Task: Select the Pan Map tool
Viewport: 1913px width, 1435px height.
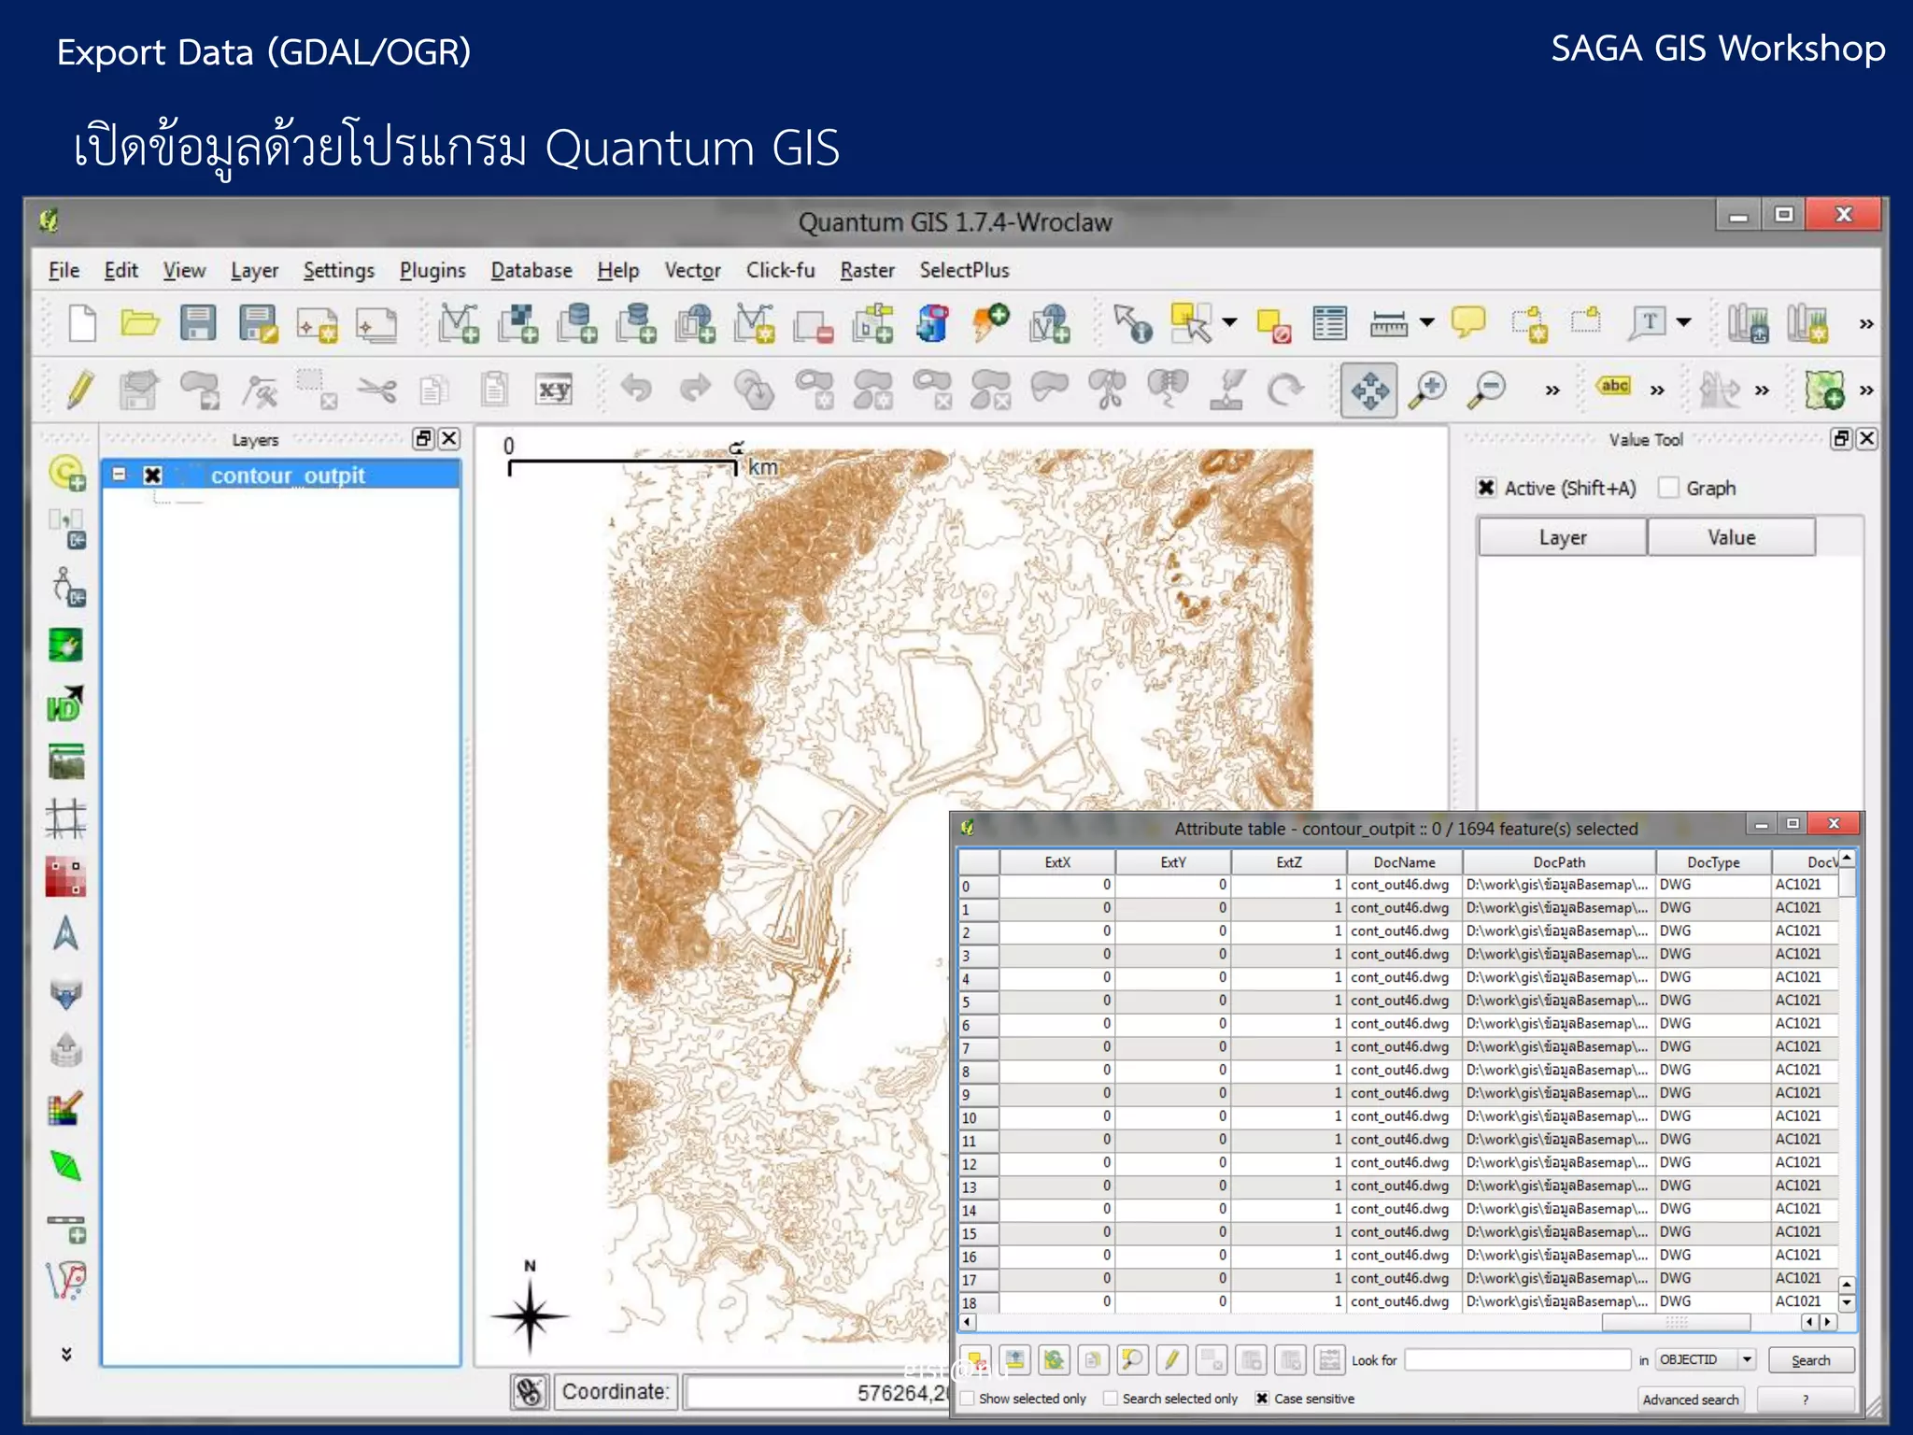Action: coord(1369,390)
